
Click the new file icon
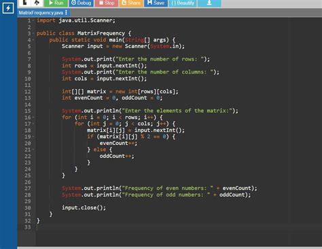(x=24, y=3)
